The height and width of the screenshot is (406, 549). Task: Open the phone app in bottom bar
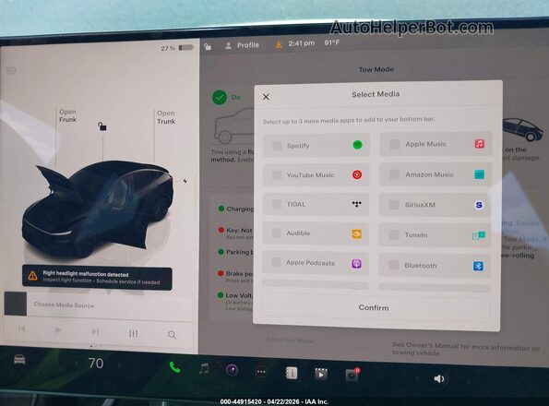174,367
